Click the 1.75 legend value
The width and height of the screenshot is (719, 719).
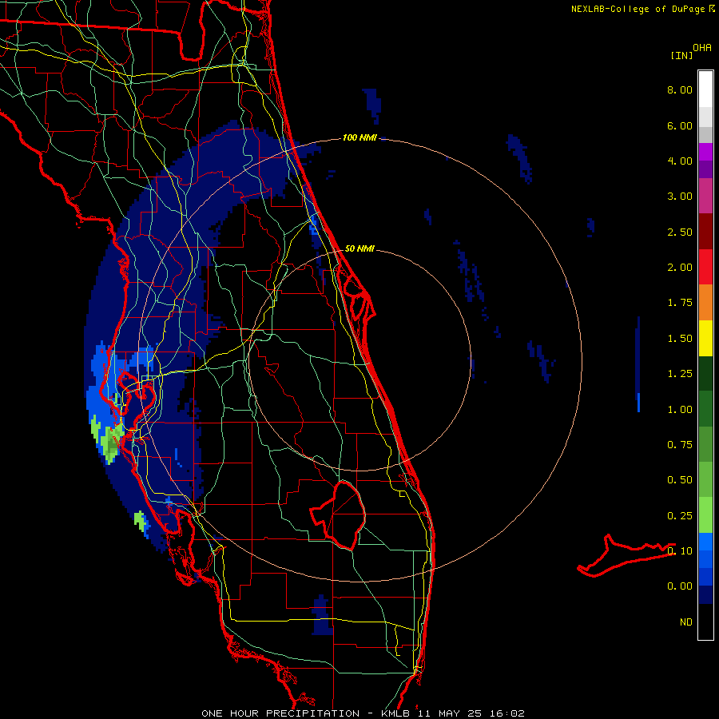680,303
